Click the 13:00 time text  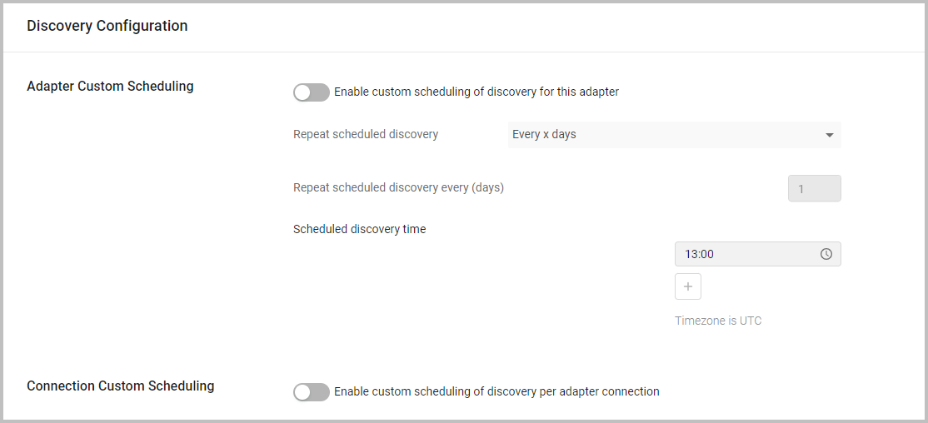(x=699, y=254)
